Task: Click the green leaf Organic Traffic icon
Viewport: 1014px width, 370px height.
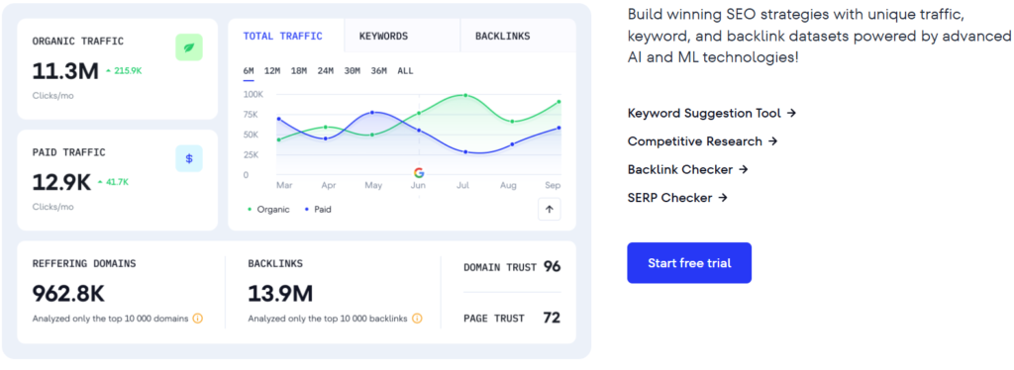Action: (x=189, y=47)
